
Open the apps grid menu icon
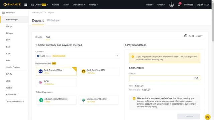(25, 5)
